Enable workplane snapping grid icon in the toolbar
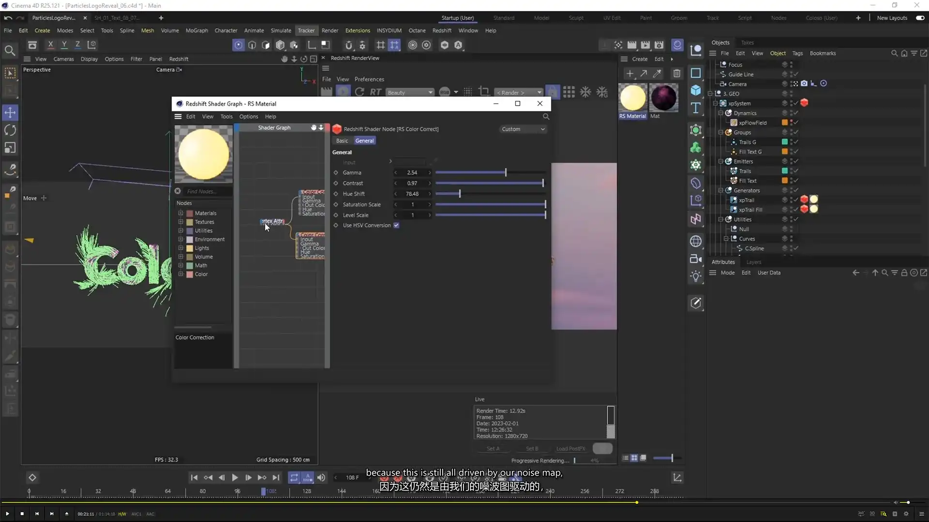The height and width of the screenshot is (522, 929). click(381, 45)
